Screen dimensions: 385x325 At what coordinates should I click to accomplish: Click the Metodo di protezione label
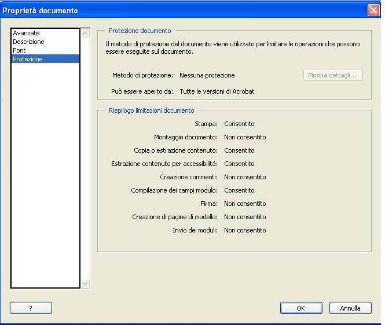click(142, 75)
